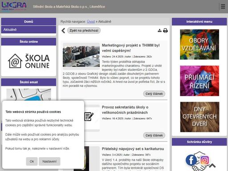The height and width of the screenshot is (171, 228).
Task: Click the THIMM article photo thumbnail
Action: click(x=81, y=56)
